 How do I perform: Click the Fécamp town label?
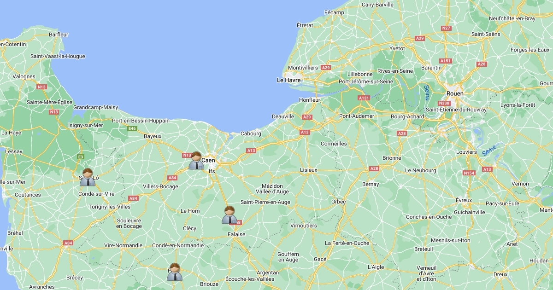[x=334, y=12]
